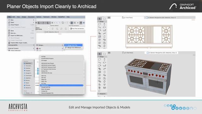Choose Merge from BIMcloud...

pos(73,47)
